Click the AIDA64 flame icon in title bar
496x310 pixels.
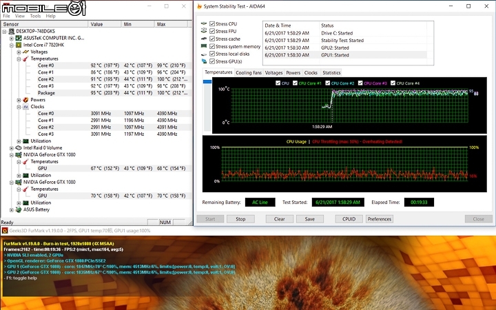[x=199, y=6]
